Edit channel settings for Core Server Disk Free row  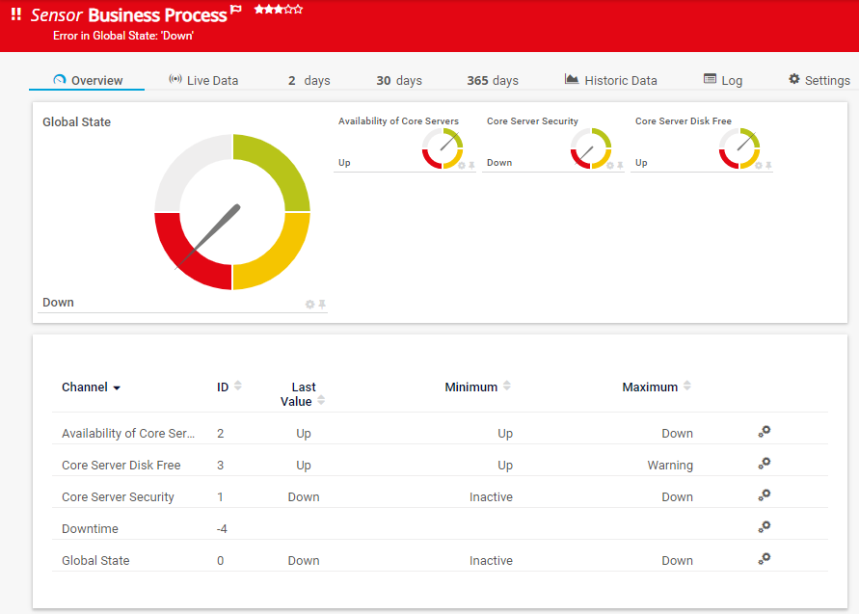[765, 464]
